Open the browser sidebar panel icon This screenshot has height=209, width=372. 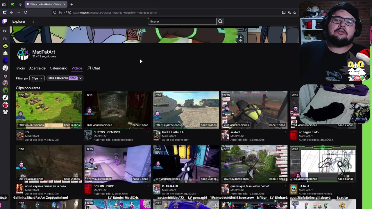tap(5, 12)
